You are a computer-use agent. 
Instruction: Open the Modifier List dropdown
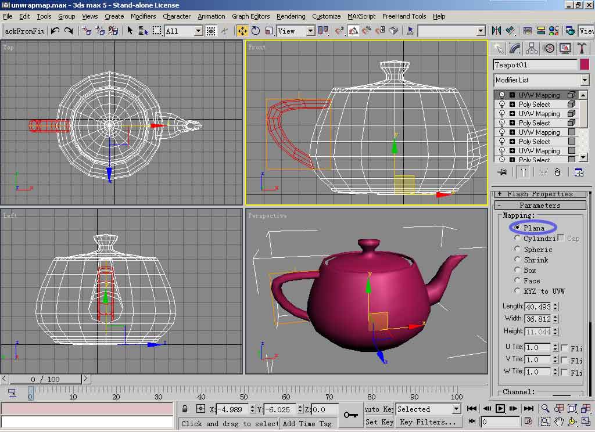tap(585, 80)
